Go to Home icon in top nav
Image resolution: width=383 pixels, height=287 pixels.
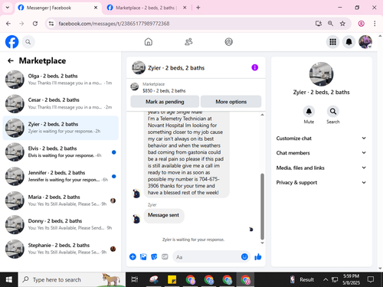[149, 42]
